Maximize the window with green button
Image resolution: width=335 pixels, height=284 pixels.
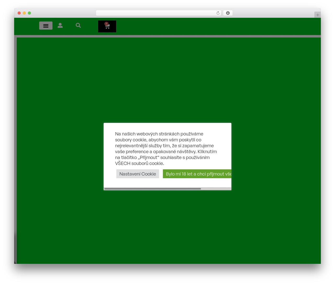click(29, 13)
